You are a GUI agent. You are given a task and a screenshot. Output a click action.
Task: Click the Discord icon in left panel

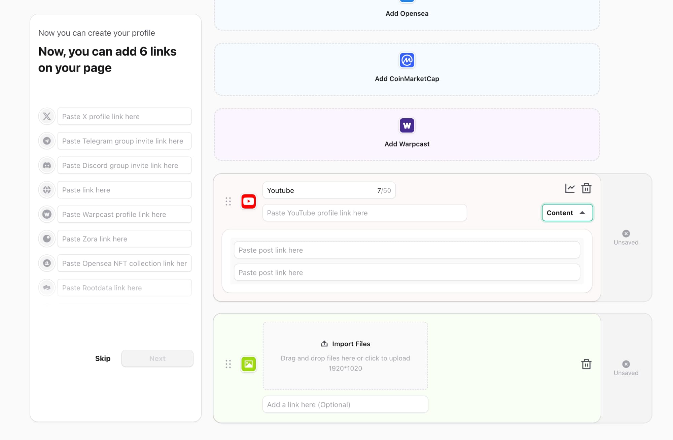[x=47, y=165]
